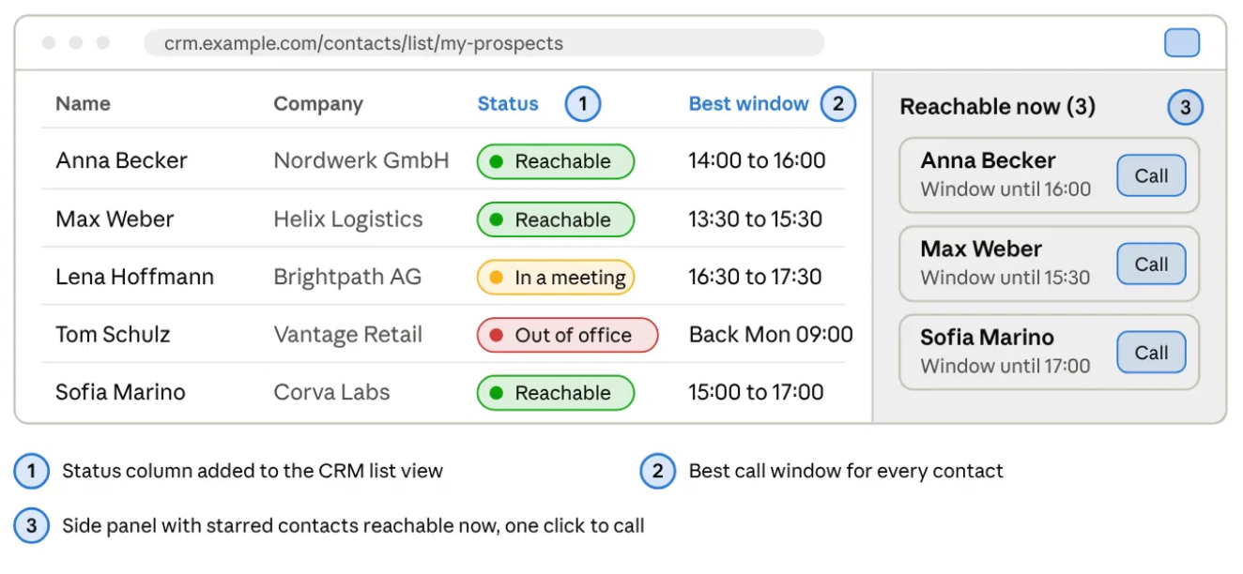Click the Out of office status badge
This screenshot has width=1243, height=574.
click(567, 335)
